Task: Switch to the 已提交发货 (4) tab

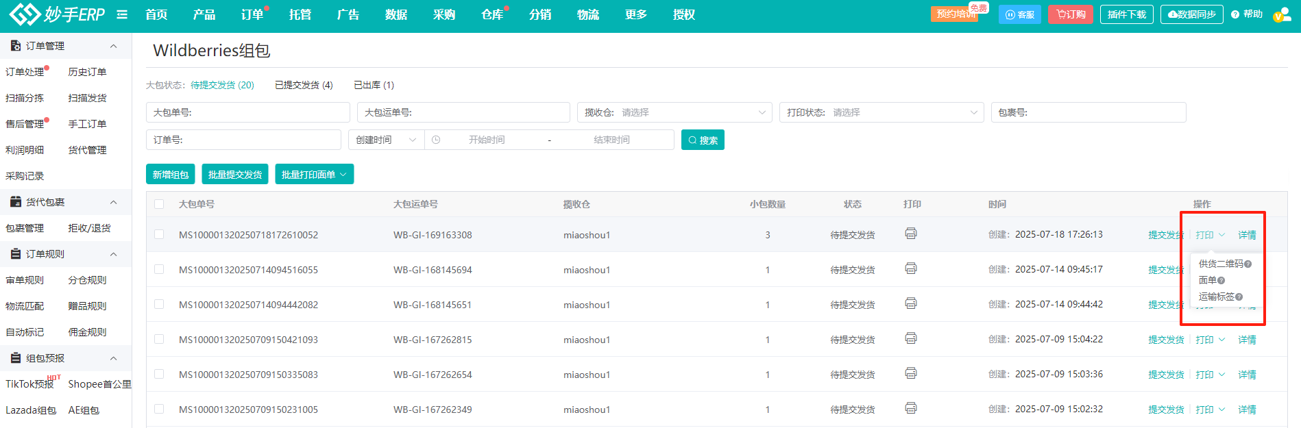Action: pos(304,85)
